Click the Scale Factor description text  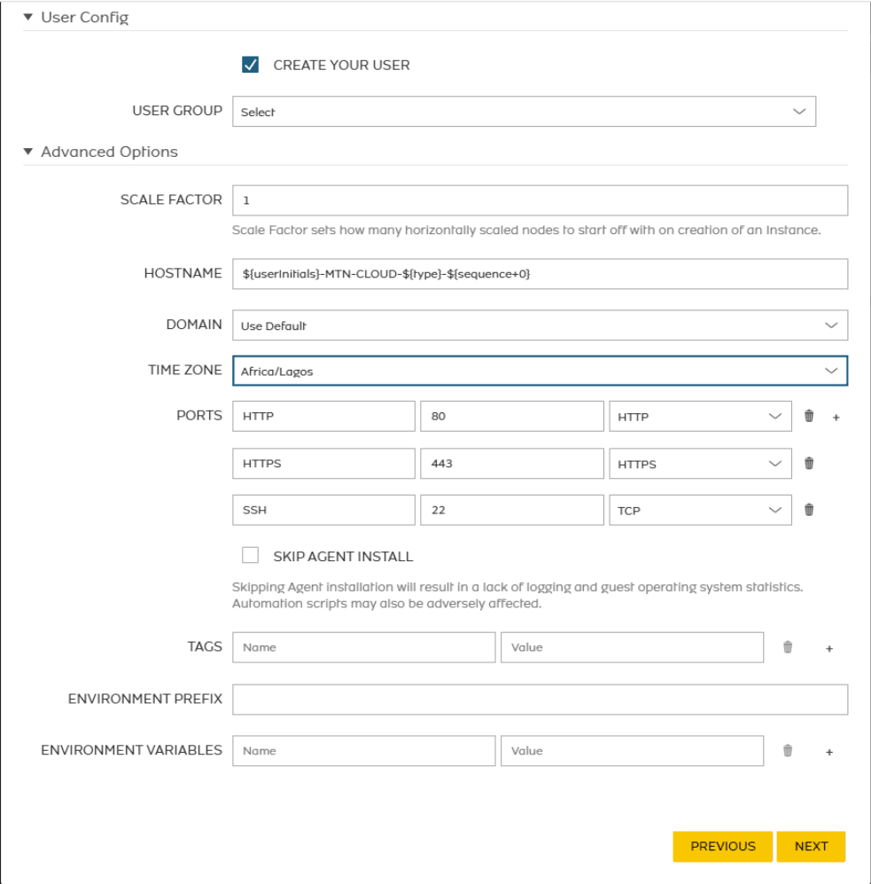coord(526,230)
